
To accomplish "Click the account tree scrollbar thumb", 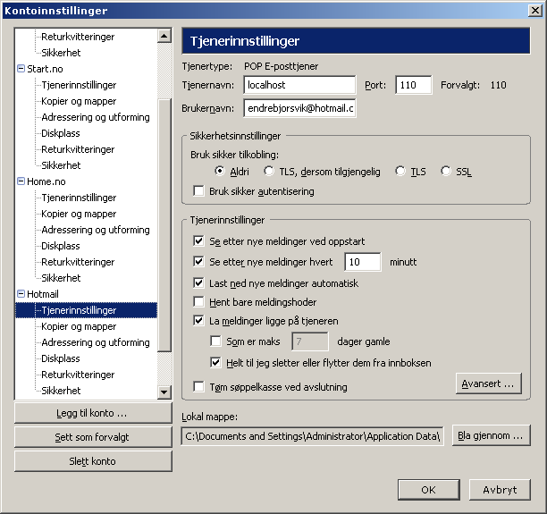I will pyautogui.click(x=164, y=225).
